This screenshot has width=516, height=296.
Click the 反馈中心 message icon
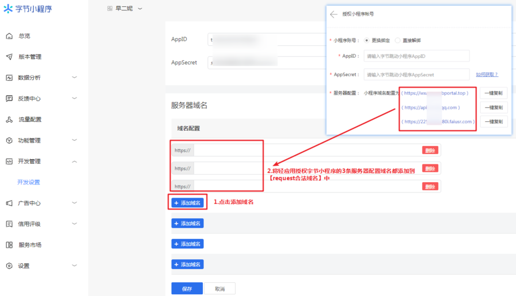coord(9,98)
